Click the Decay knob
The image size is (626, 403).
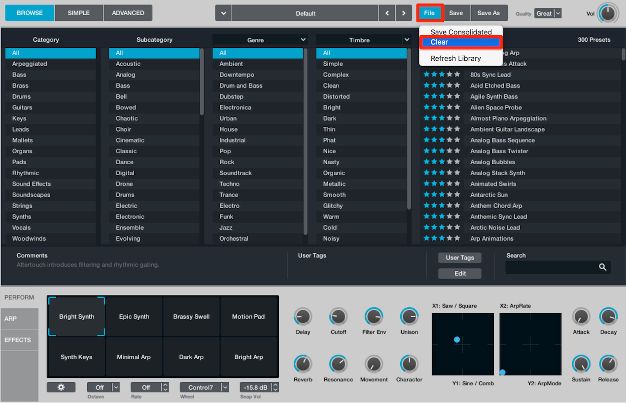pyautogui.click(x=608, y=317)
